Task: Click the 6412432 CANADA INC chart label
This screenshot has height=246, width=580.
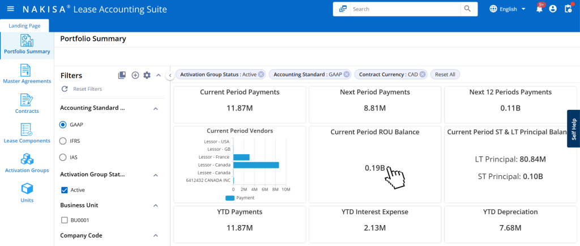Action: coord(208,180)
